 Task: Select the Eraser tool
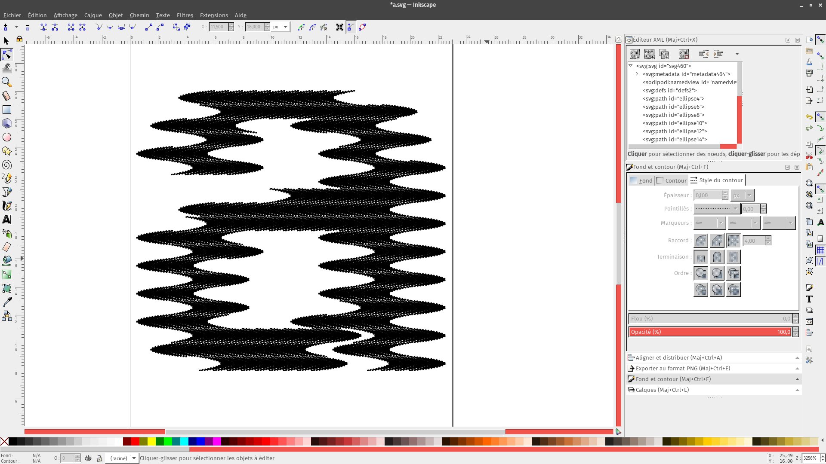(7, 247)
